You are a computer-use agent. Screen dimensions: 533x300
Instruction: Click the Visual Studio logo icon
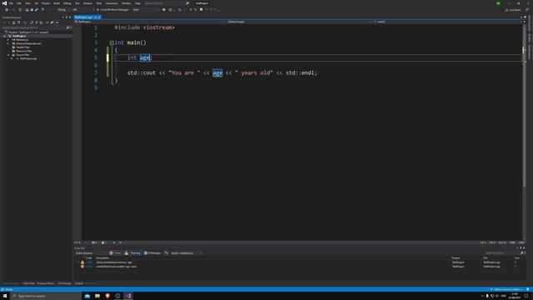coord(4,3)
